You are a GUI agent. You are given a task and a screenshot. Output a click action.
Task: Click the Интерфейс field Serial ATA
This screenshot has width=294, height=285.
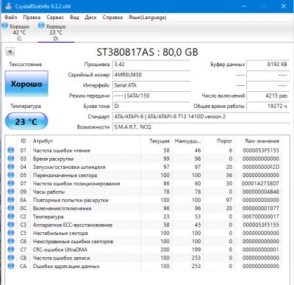[x=151, y=85]
